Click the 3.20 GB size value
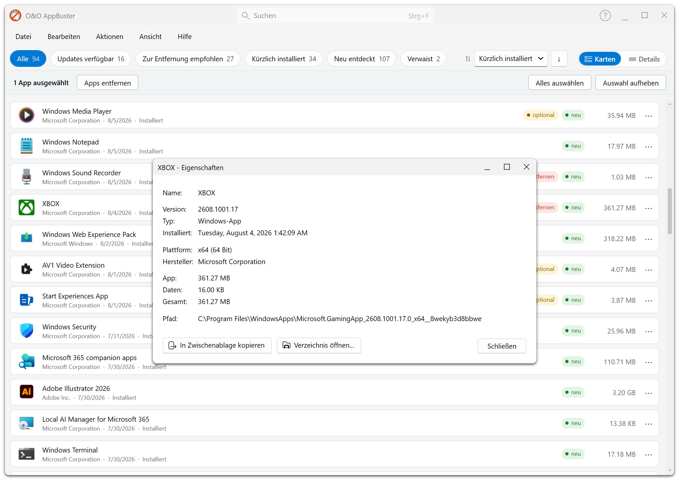The image size is (679, 480). click(x=624, y=393)
